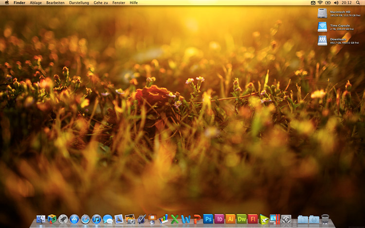The width and height of the screenshot is (365, 228).
Task: Open the Fenster menu
Action: point(119,2)
